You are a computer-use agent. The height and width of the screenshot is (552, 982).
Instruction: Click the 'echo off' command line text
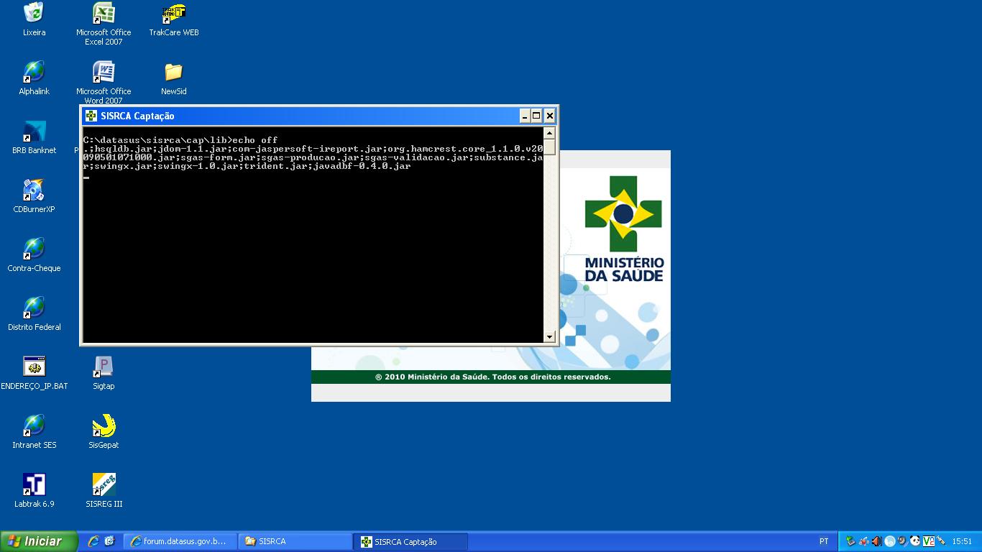tap(254, 140)
